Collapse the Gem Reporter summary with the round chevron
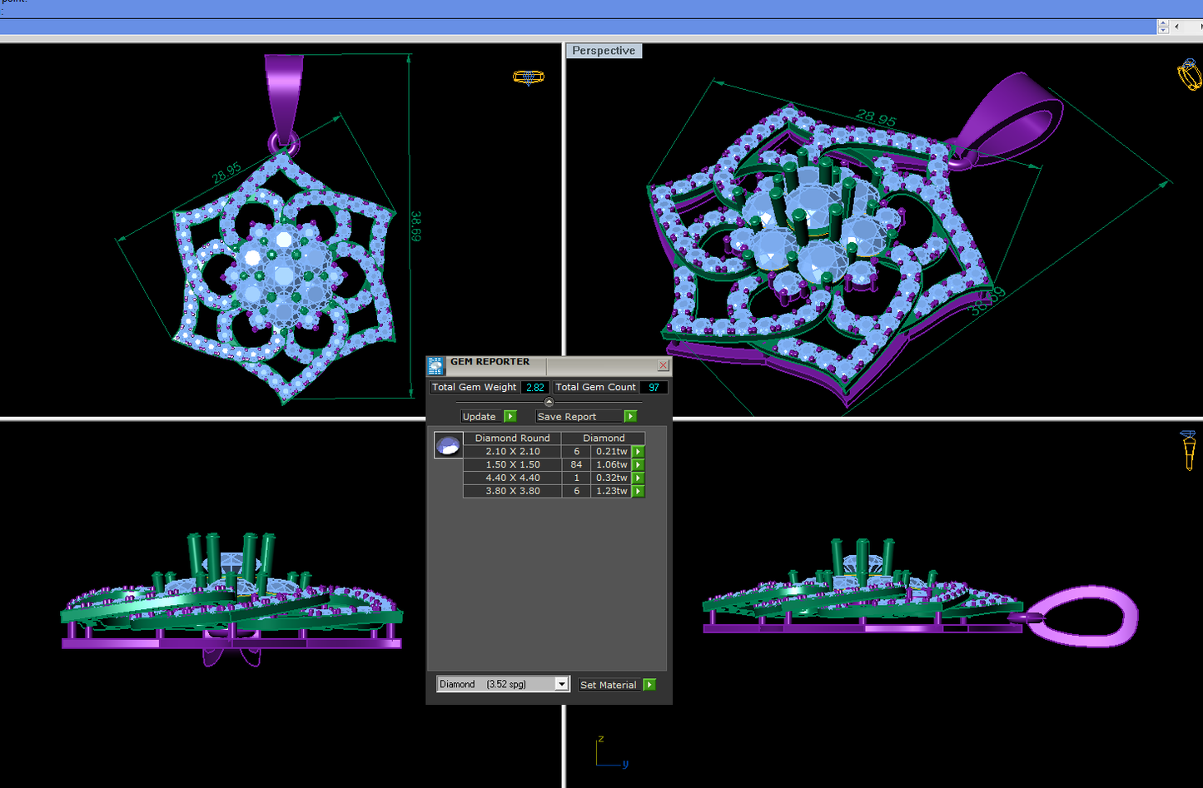Image resolution: width=1203 pixels, height=788 pixels. click(x=549, y=402)
